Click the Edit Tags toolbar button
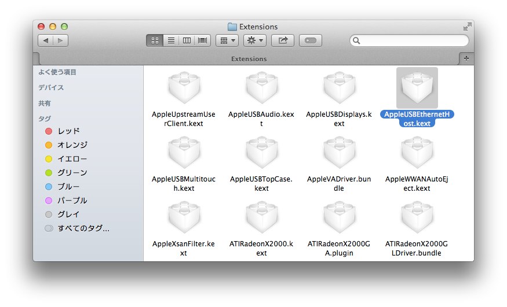Image resolution: width=507 pixels, height=307 pixels. [311, 40]
